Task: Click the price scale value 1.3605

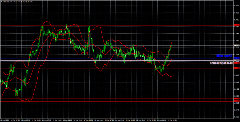Action: (x=236, y=20)
